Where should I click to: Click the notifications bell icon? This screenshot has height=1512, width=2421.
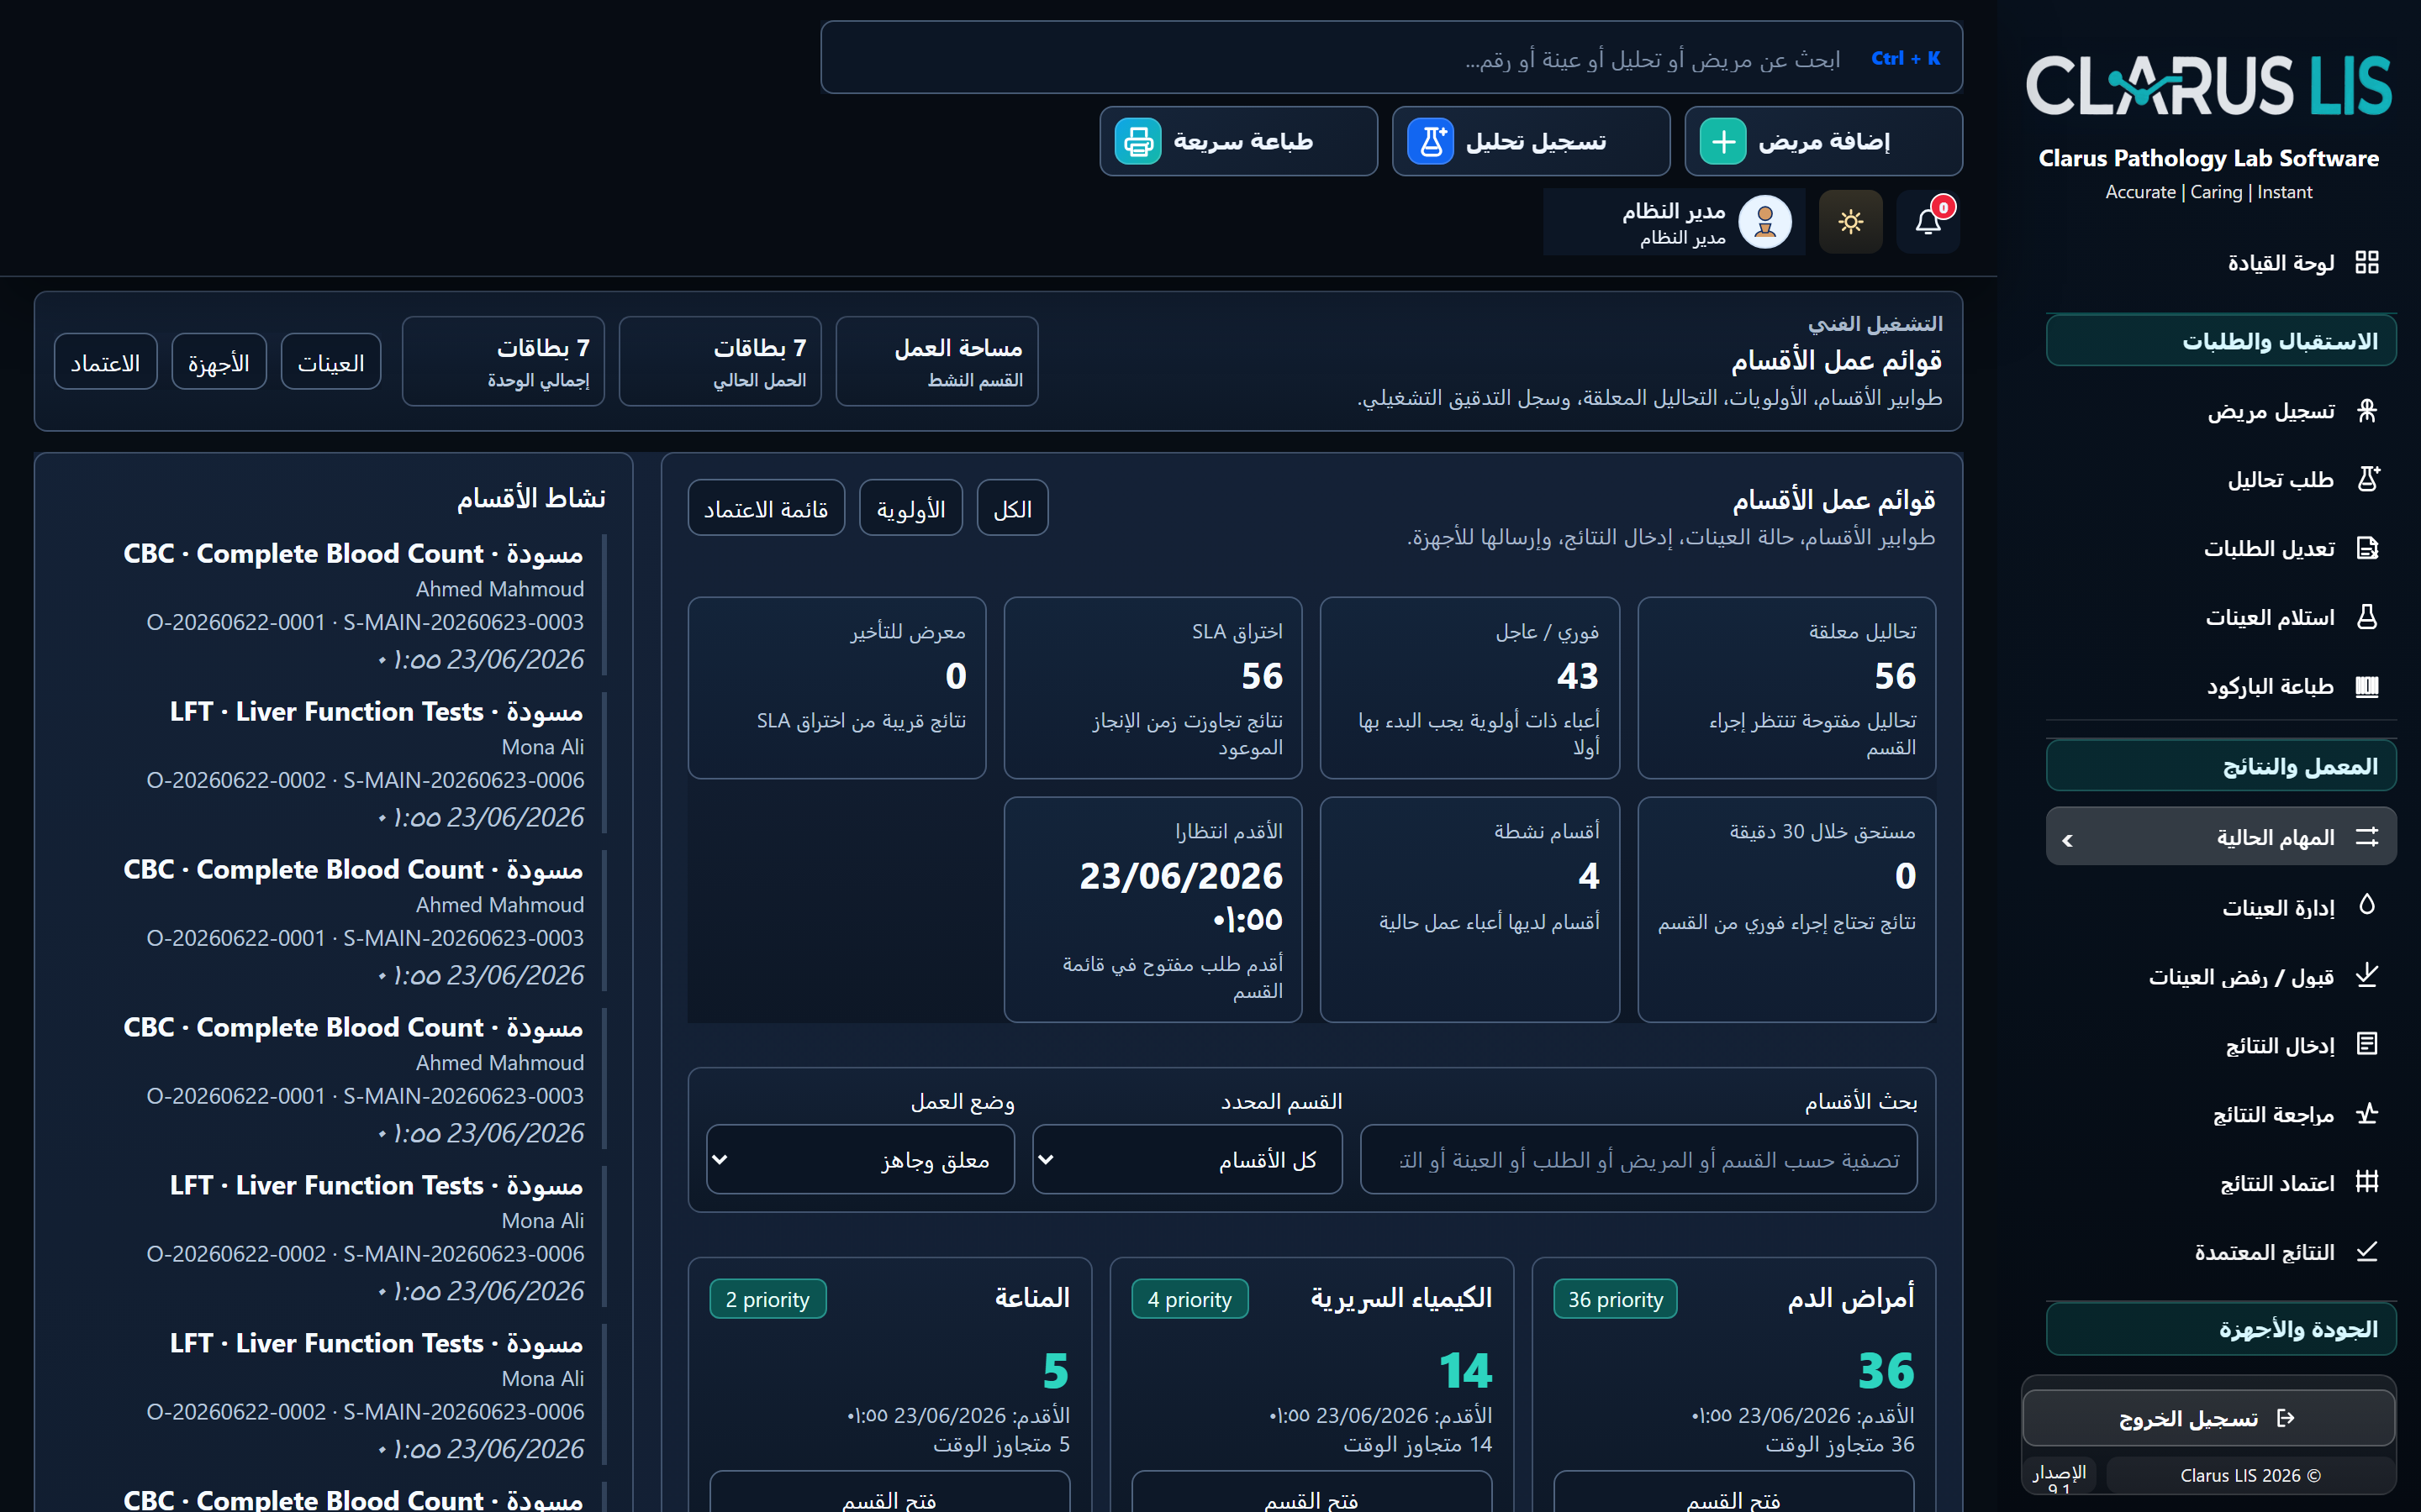click(x=1928, y=222)
